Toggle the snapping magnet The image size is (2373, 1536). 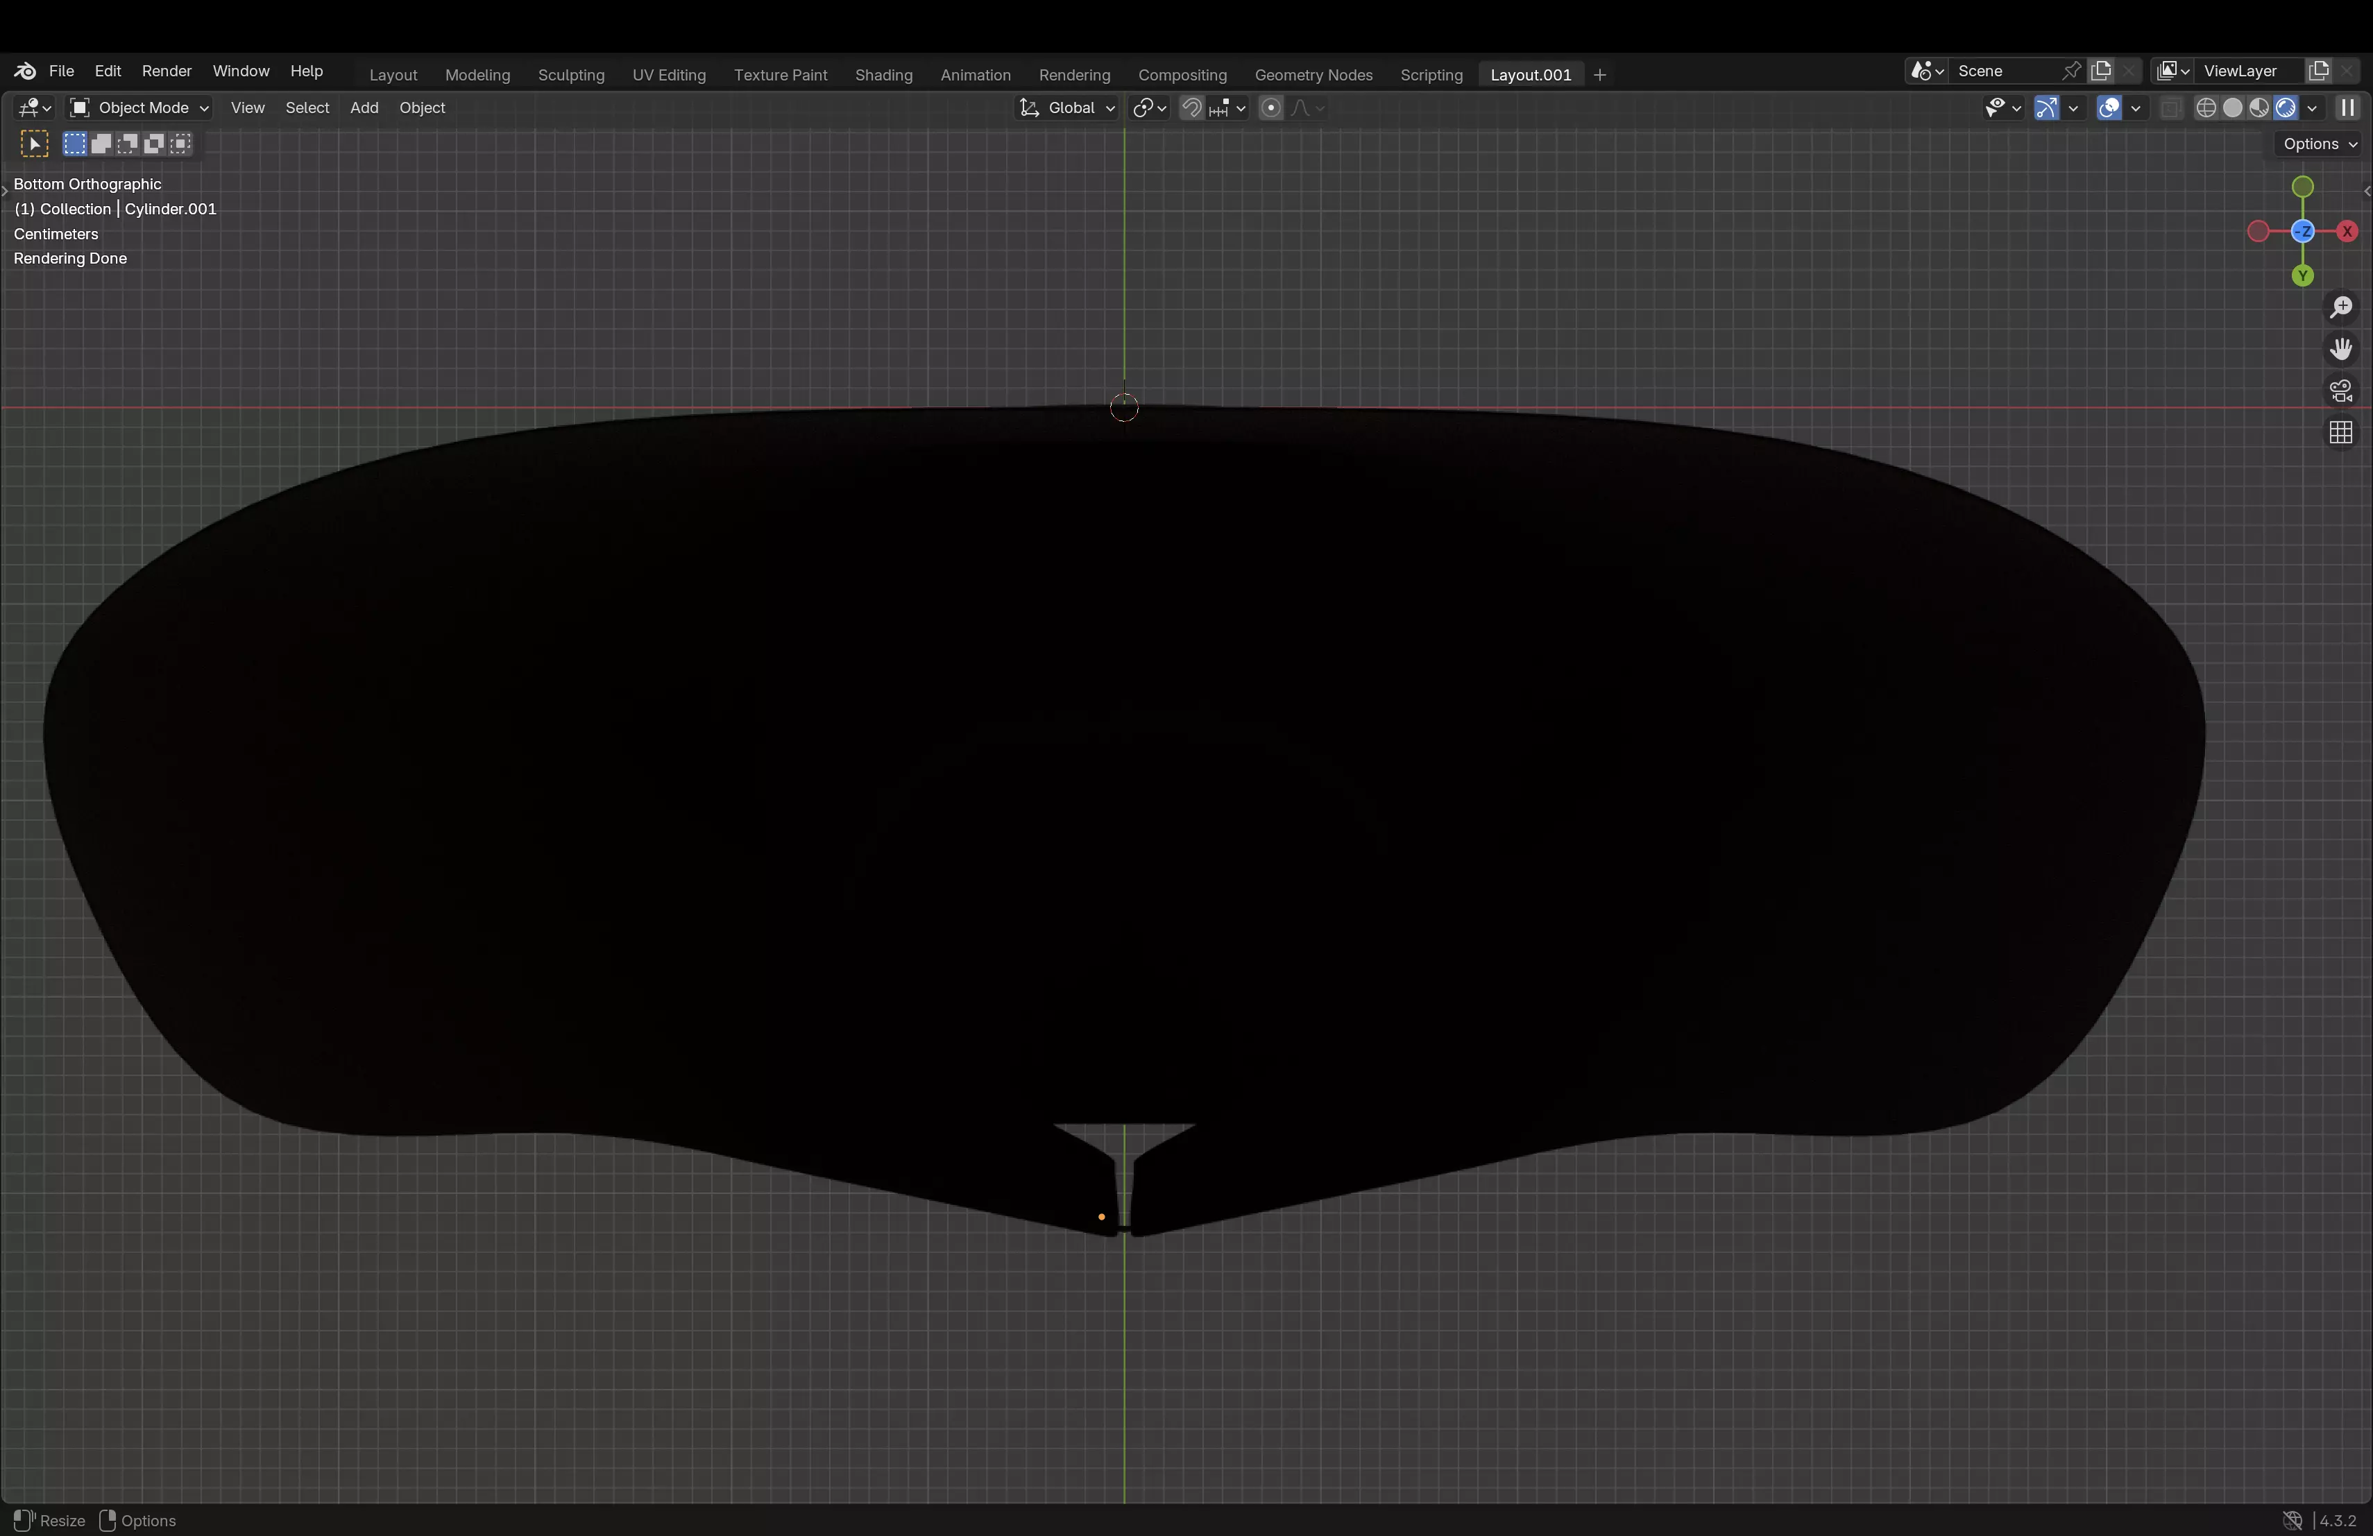[x=1191, y=108]
